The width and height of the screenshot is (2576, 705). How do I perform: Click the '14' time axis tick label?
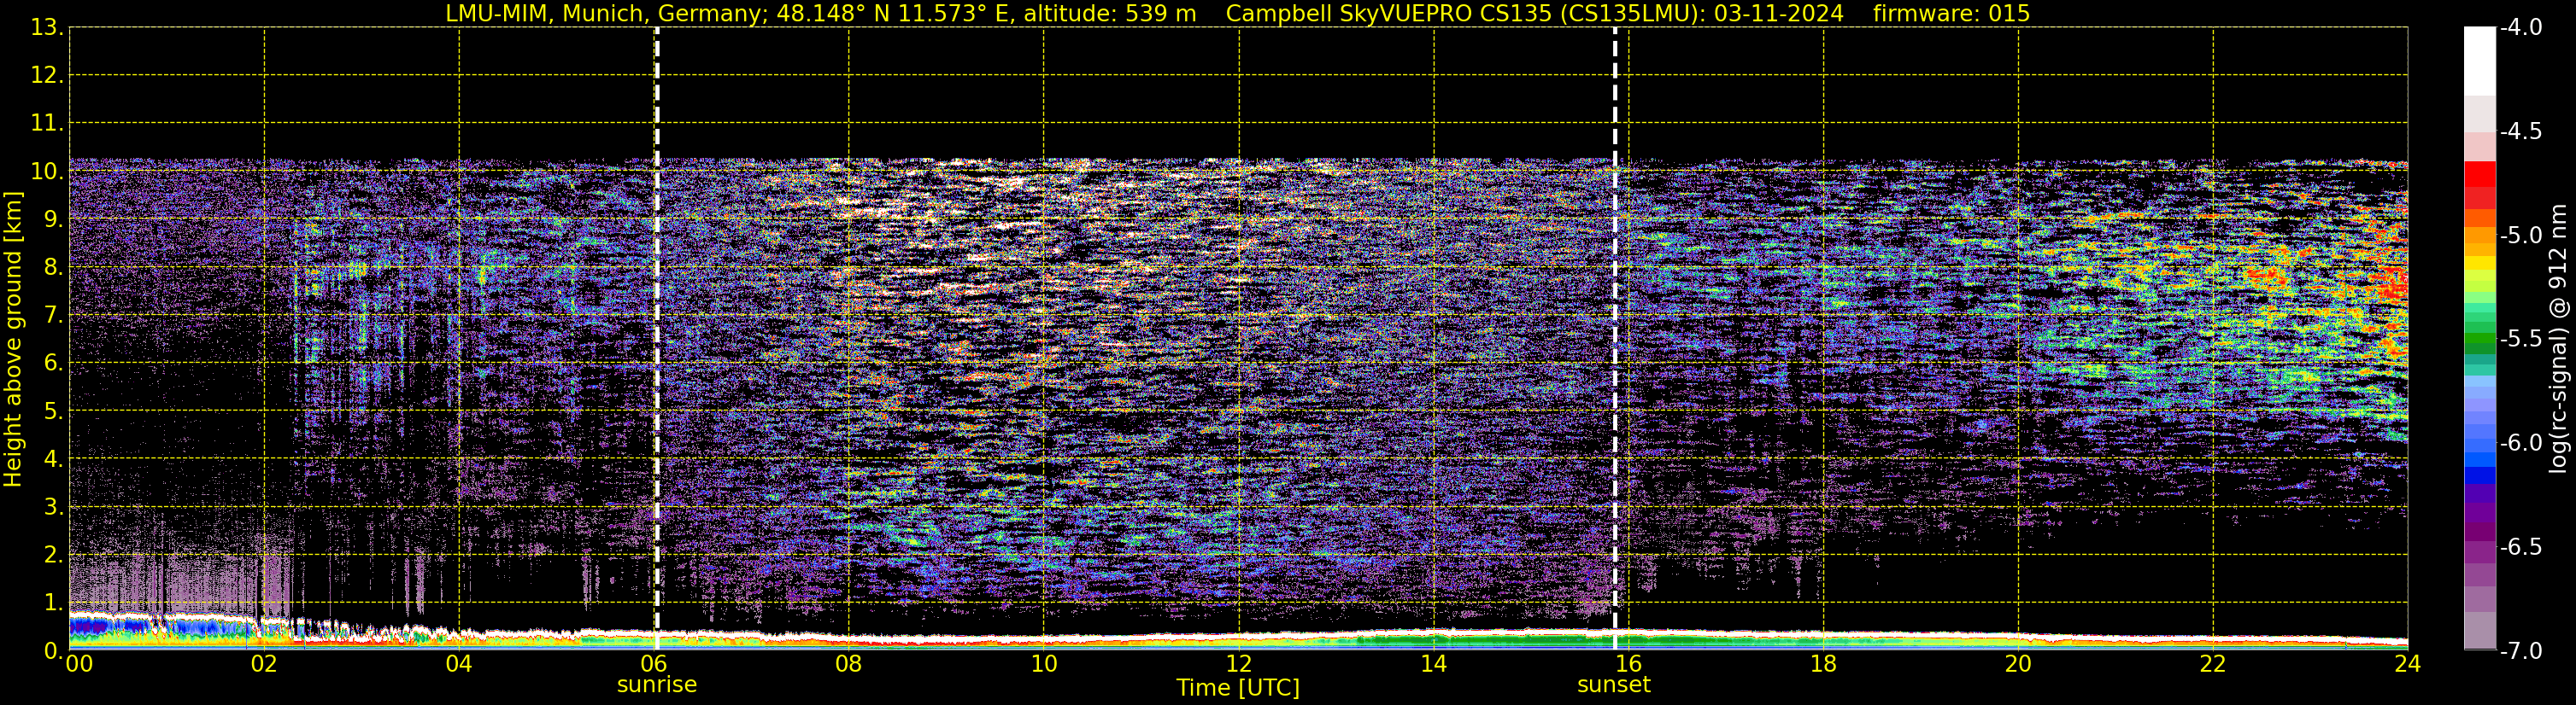[1433, 664]
